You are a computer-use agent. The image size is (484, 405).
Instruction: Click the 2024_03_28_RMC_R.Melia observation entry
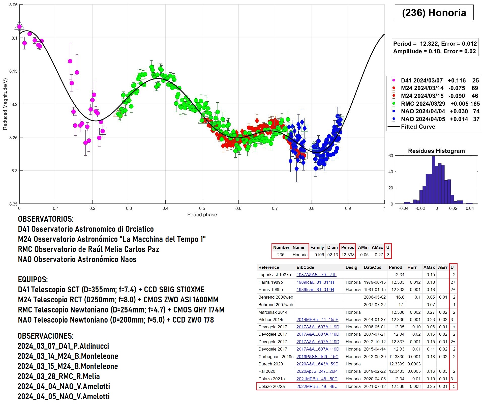59,376
